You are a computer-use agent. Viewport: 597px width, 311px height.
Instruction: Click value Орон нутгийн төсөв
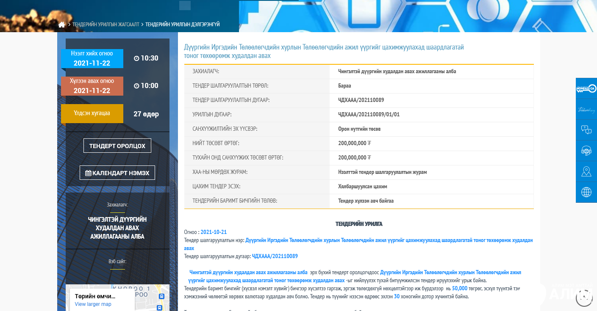pyautogui.click(x=359, y=129)
